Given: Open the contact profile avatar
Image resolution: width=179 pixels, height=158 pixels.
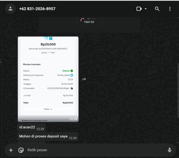Looking at the screenshot, I should [x=10, y=9].
